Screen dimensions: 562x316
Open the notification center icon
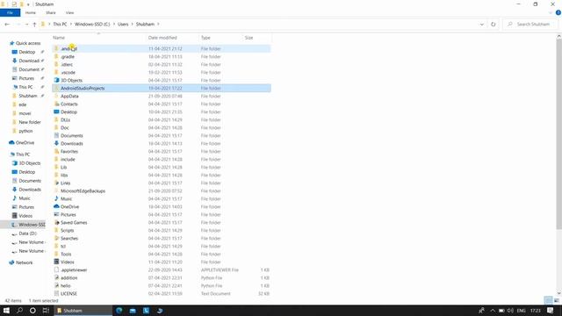coord(551,310)
